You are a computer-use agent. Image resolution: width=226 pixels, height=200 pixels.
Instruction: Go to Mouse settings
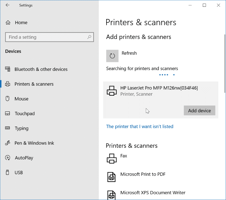coord(21,99)
